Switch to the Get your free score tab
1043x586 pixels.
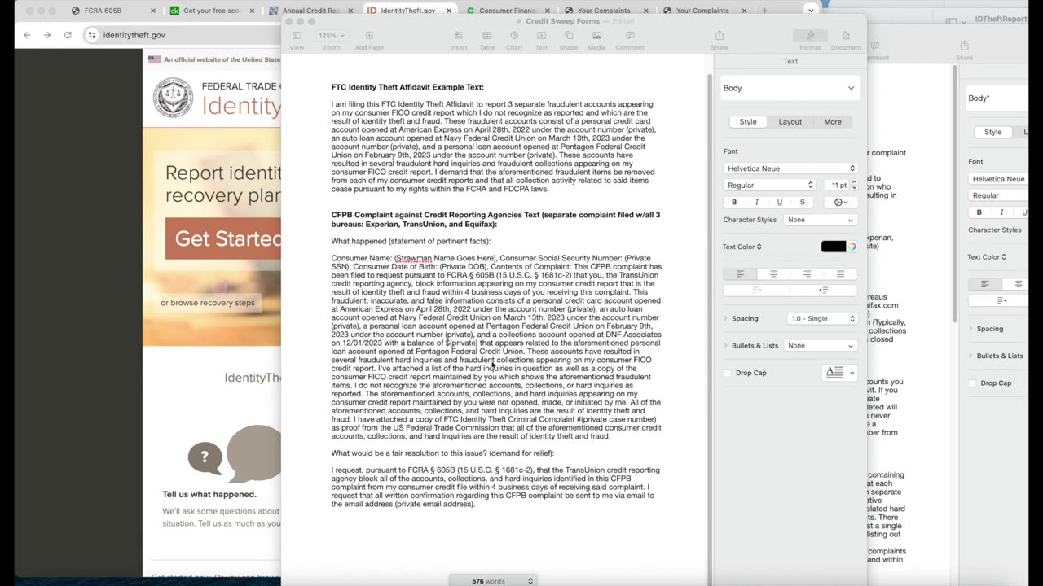[212, 11]
